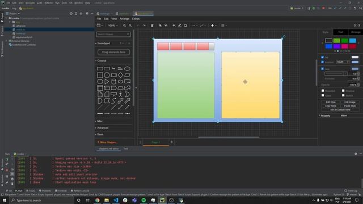Click the More Shapes link
The height and width of the screenshot is (204, 363).
[x=108, y=142]
